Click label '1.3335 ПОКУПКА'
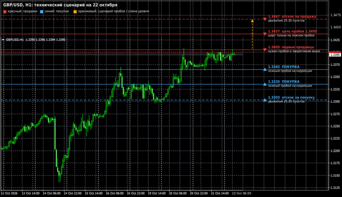 [x=284, y=82]
